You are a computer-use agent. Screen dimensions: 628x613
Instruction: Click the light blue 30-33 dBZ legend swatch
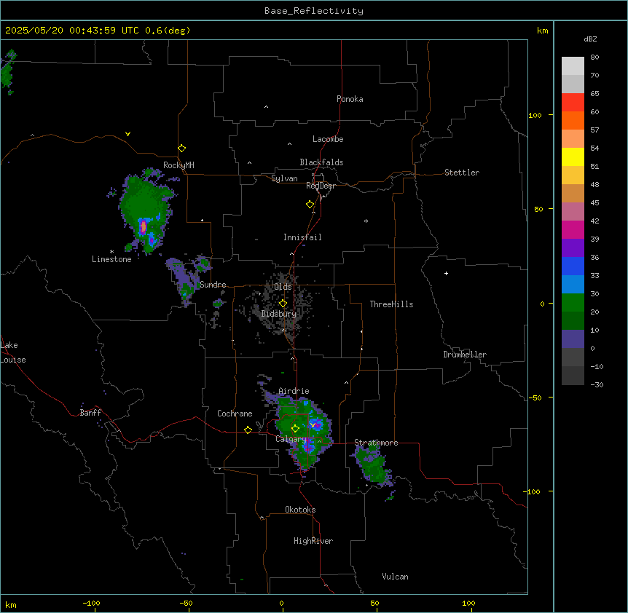pos(573,284)
